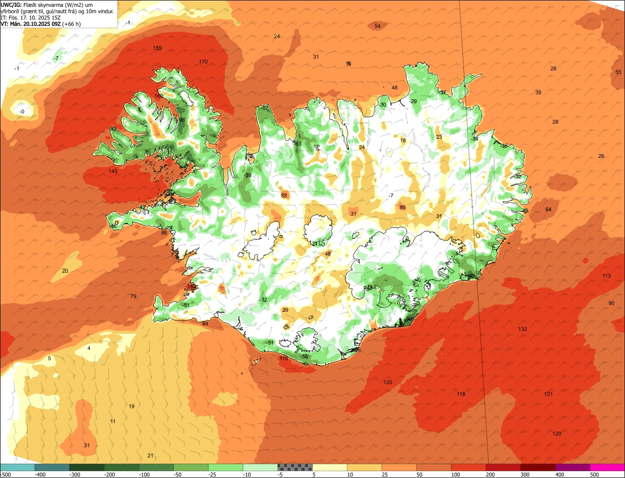
Task: Click the magenta legend swatch above 500
Action: point(607,467)
